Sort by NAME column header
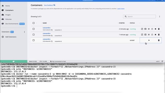Image resolution: width=165 pixels, height=93 pixels. 45,23
